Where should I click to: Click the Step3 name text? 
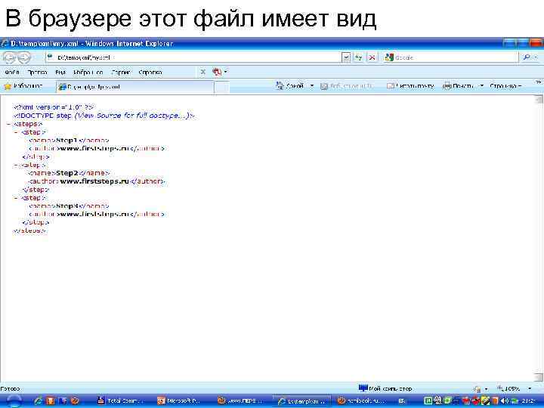(68, 206)
